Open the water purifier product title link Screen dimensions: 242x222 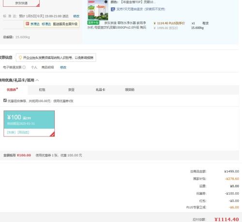pyautogui.click(x=117, y=25)
